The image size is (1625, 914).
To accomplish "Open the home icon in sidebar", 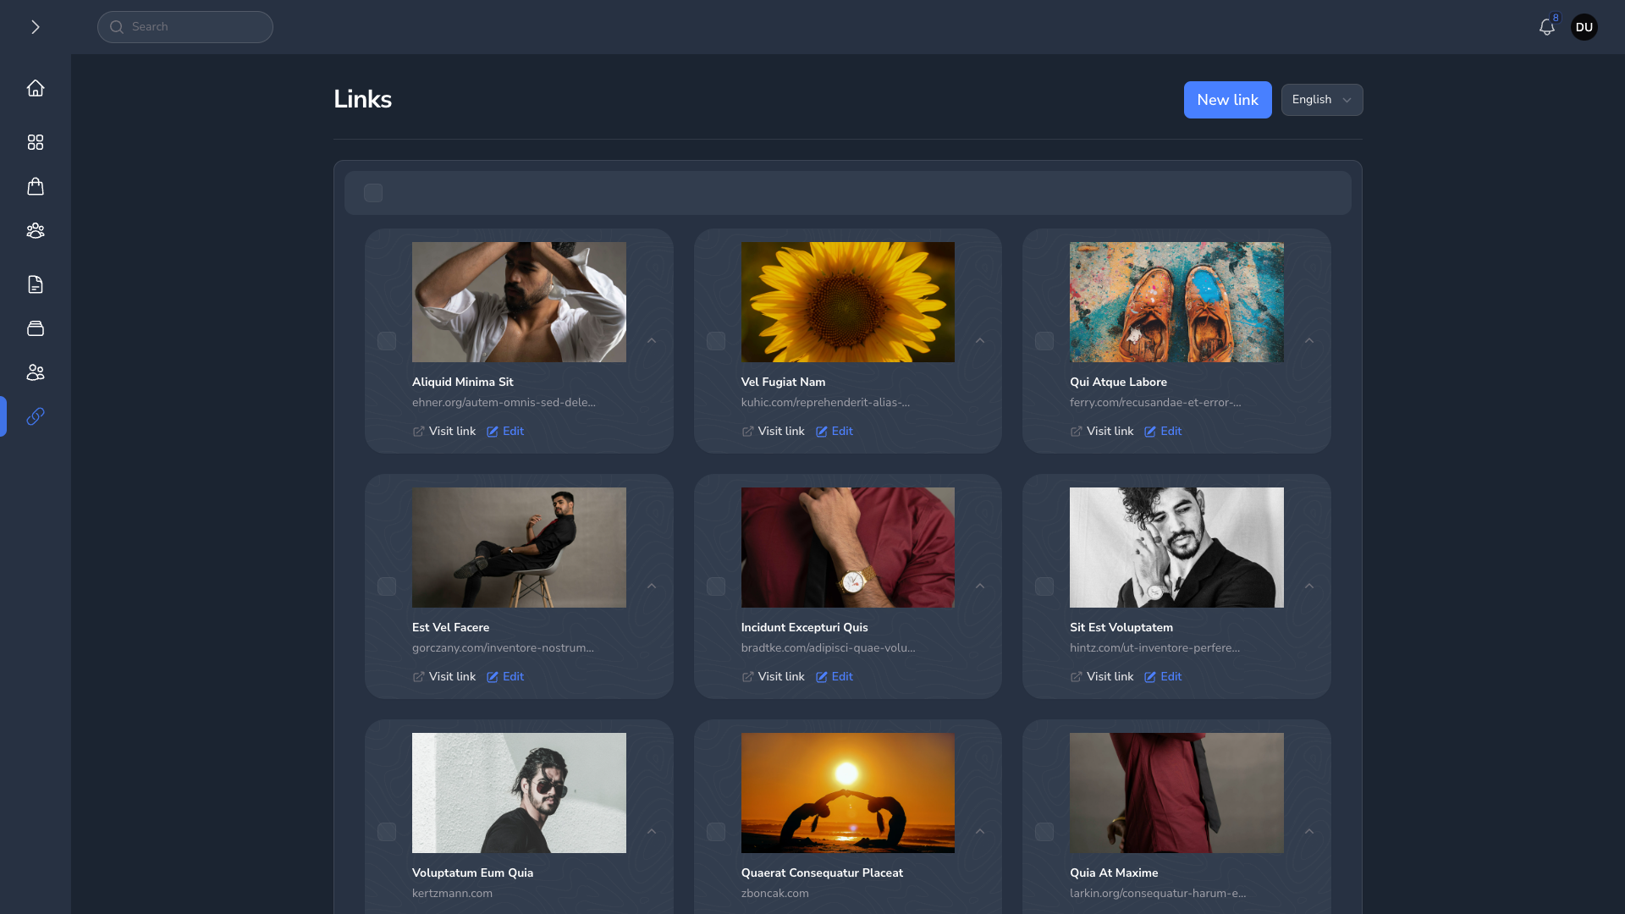I will [35, 88].
